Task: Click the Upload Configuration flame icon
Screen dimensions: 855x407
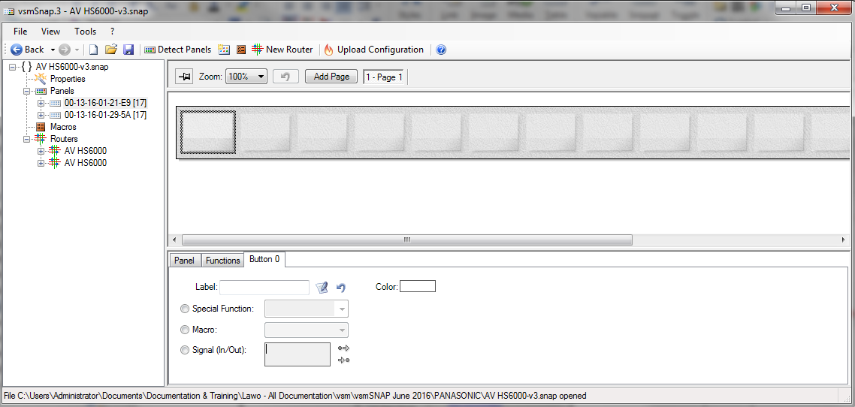Action: (328, 50)
